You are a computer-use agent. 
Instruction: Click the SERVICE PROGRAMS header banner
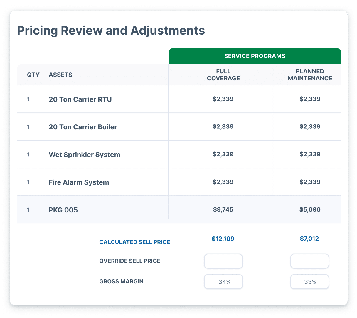pos(255,56)
